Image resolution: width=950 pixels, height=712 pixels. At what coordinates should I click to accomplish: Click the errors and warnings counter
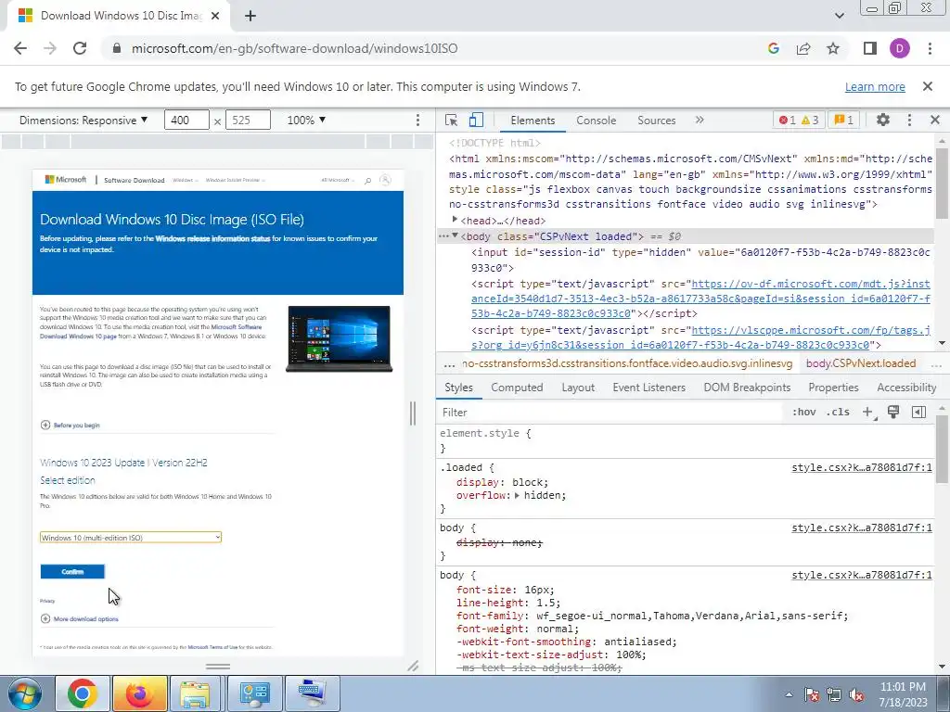point(799,120)
